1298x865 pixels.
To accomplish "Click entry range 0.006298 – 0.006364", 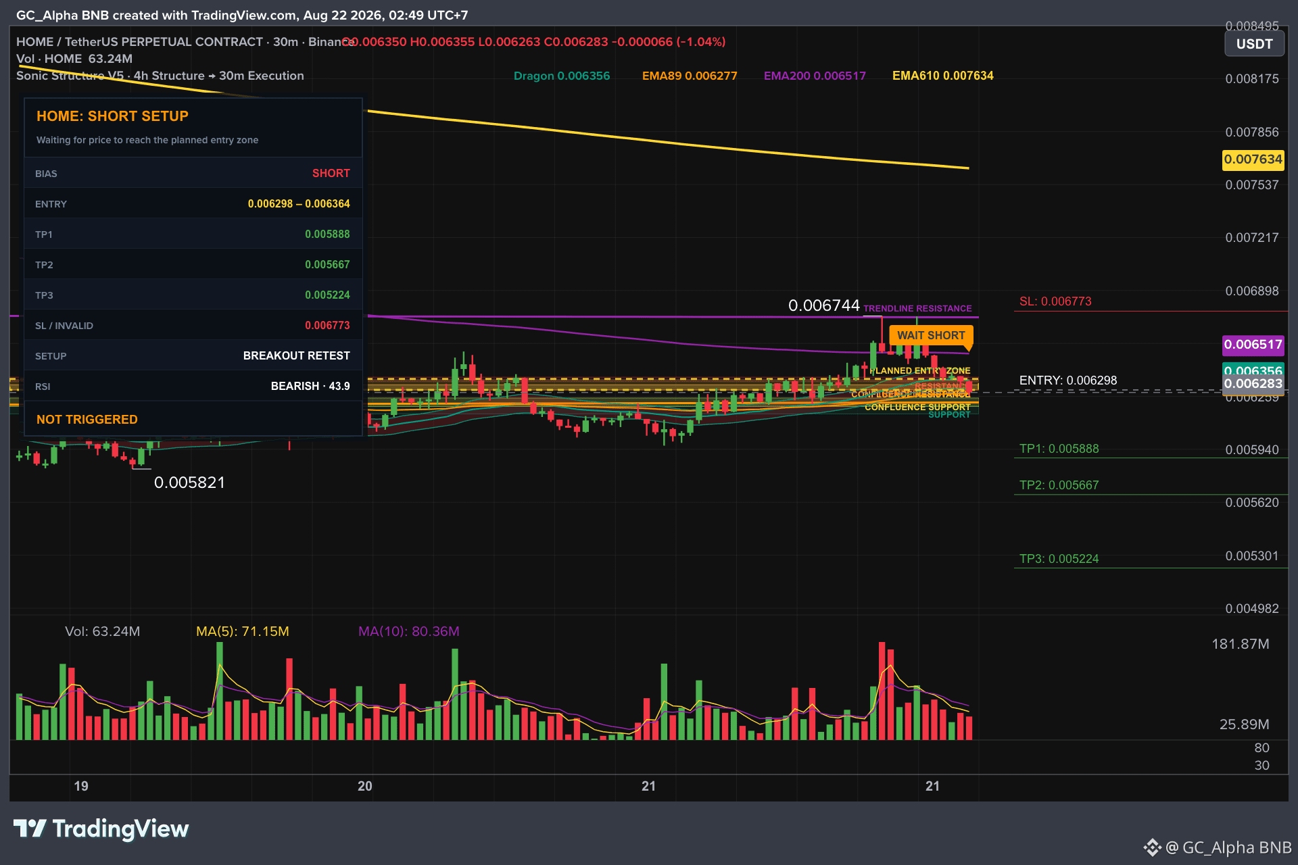I will tap(299, 204).
